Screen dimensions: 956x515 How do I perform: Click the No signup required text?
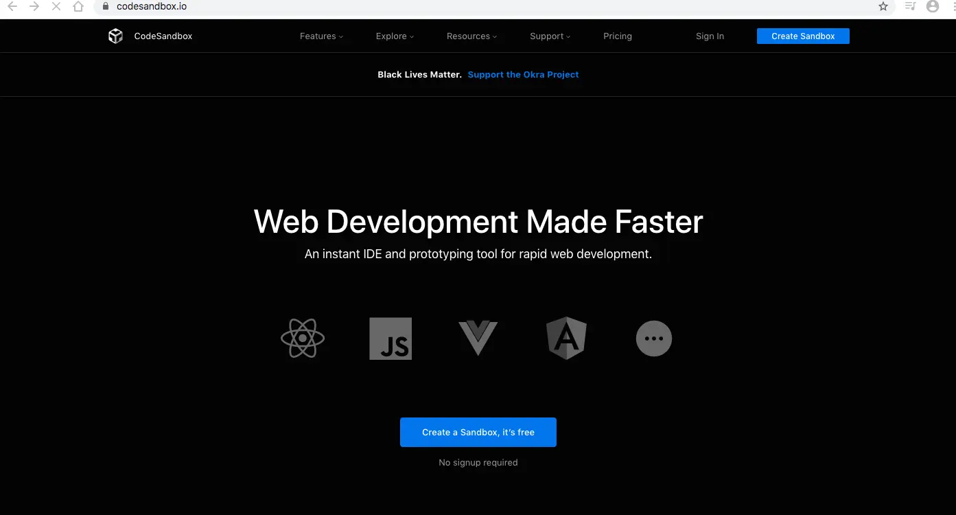pos(478,463)
